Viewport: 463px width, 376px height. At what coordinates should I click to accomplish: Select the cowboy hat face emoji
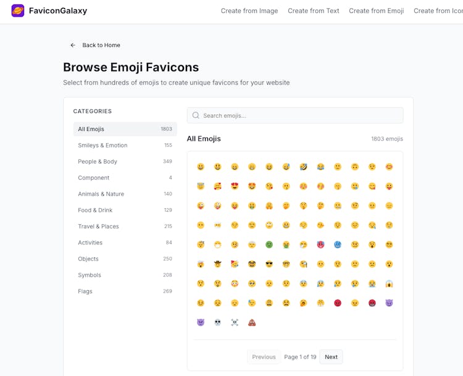click(x=217, y=264)
